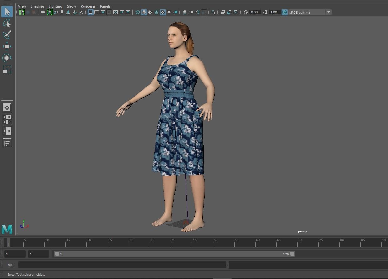The height and width of the screenshot is (279, 388).
Task: Open the Panels menu
Action: [105, 6]
